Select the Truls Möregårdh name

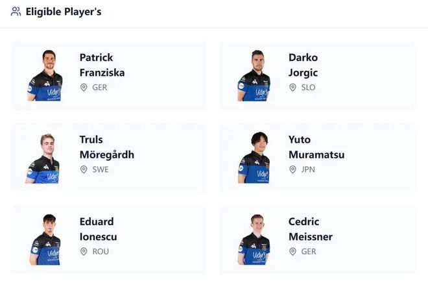coord(106,147)
